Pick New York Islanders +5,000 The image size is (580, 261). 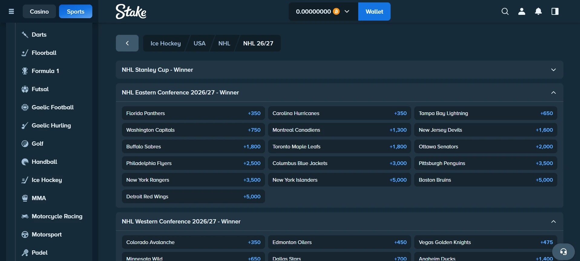(339, 180)
